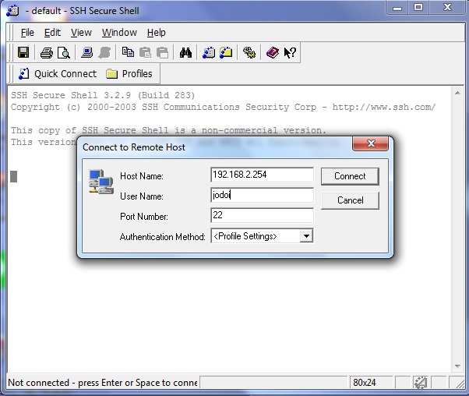Click the status bar connection icon

(x=420, y=383)
